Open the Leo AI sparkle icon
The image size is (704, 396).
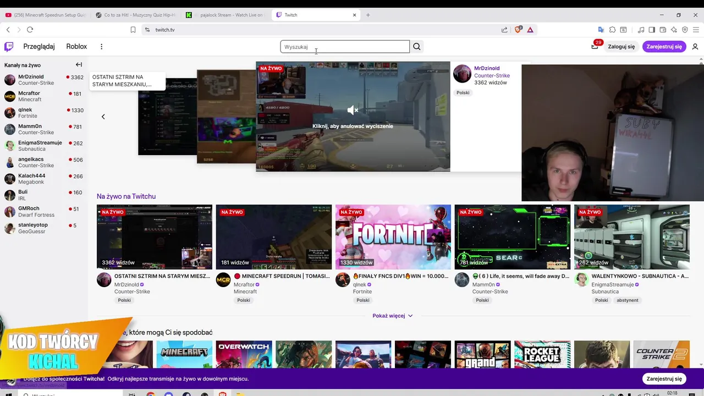pyautogui.click(x=674, y=30)
